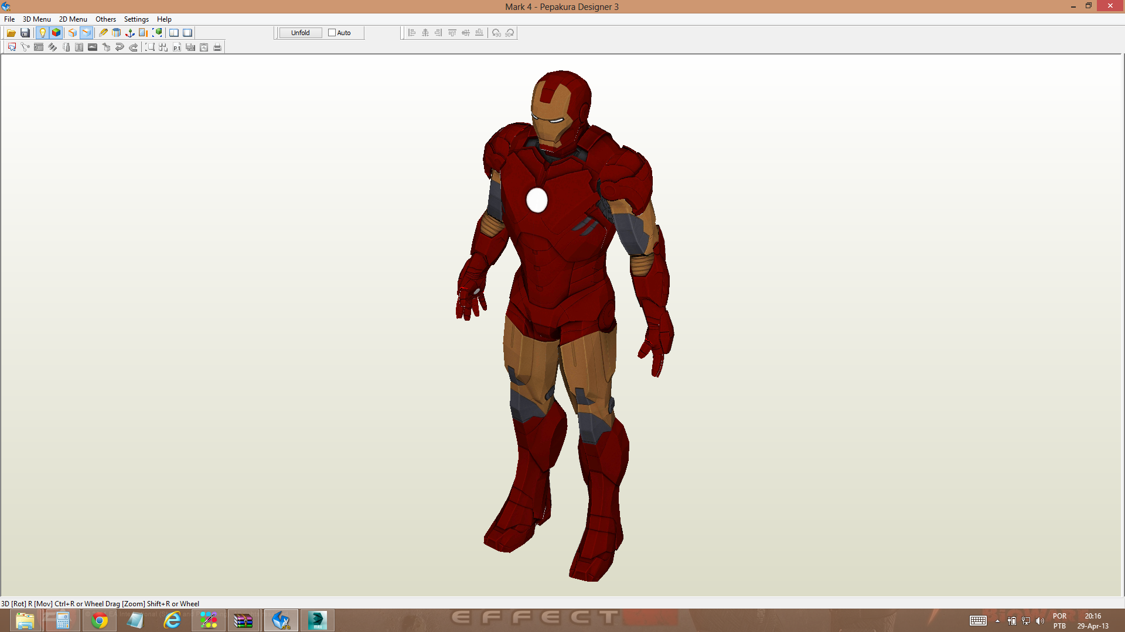Click the align left icon

pyautogui.click(x=412, y=33)
